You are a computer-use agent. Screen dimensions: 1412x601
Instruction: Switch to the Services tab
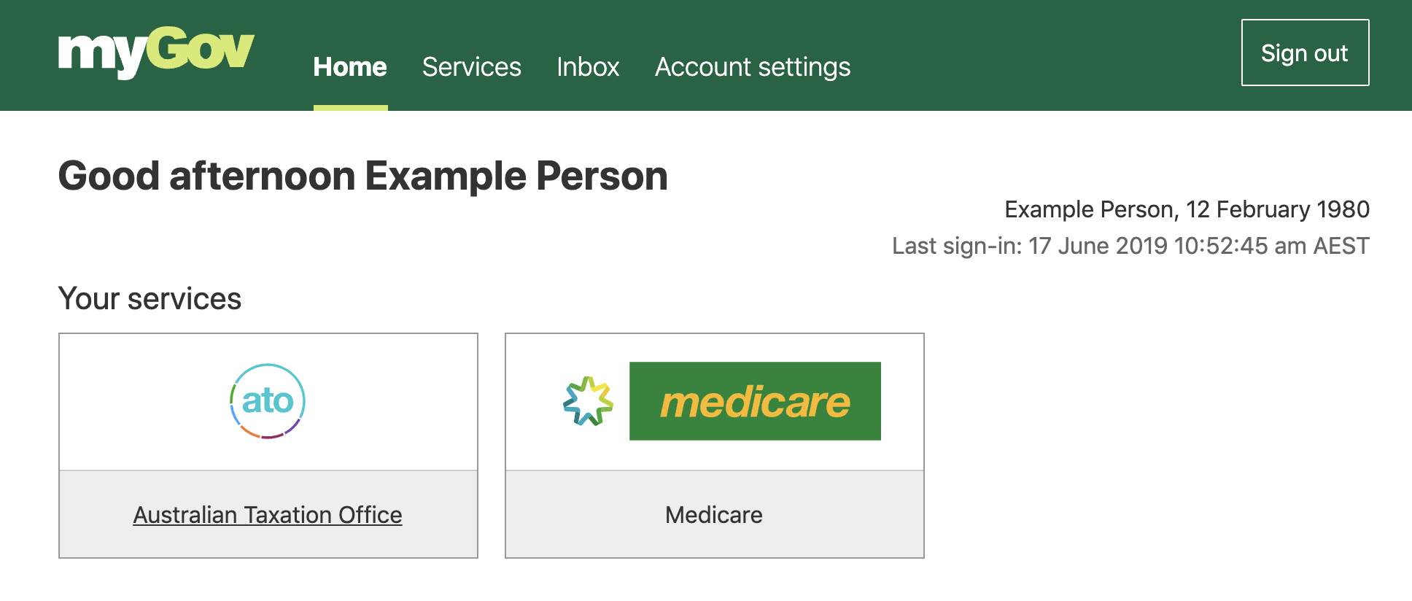point(472,66)
